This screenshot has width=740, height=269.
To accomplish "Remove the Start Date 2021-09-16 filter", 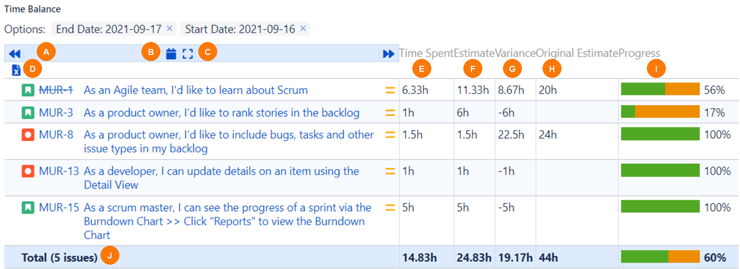I will (x=303, y=29).
